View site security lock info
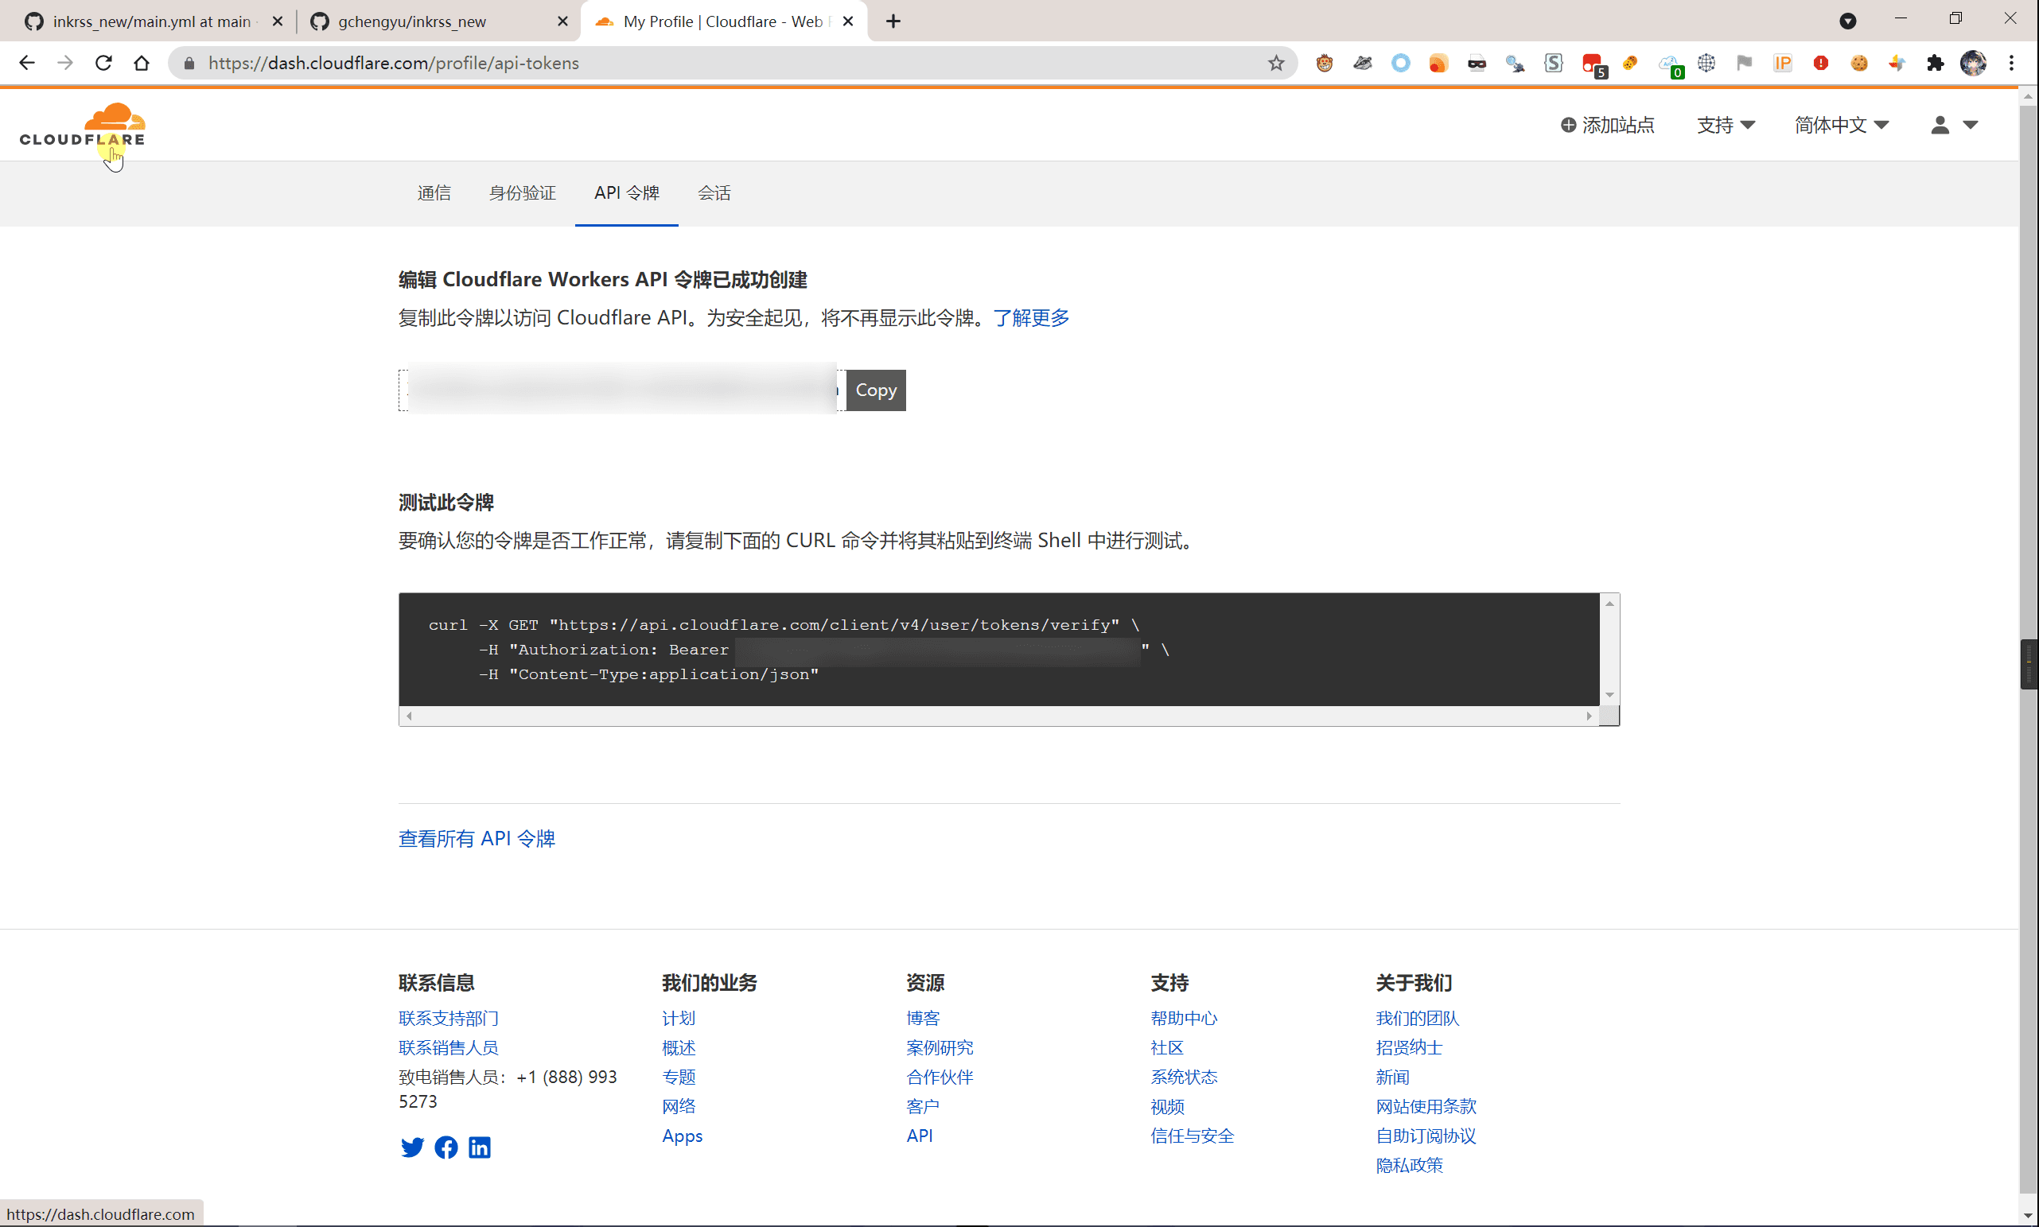This screenshot has width=2039, height=1227. 189,63
